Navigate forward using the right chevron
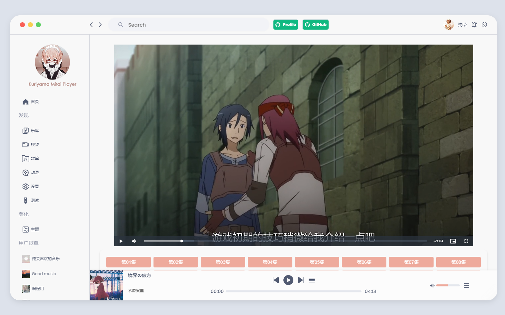The width and height of the screenshot is (505, 315). click(x=100, y=25)
